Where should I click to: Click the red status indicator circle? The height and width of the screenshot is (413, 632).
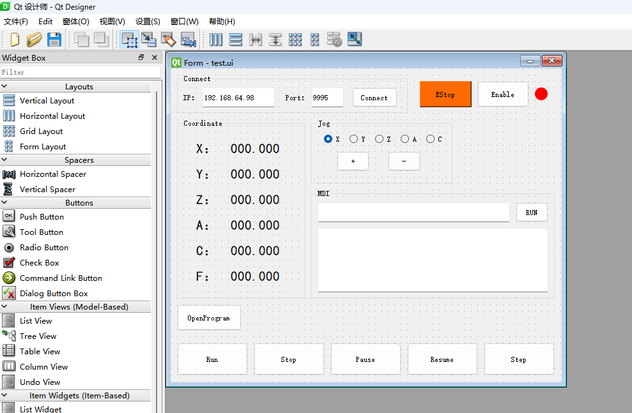coord(541,94)
